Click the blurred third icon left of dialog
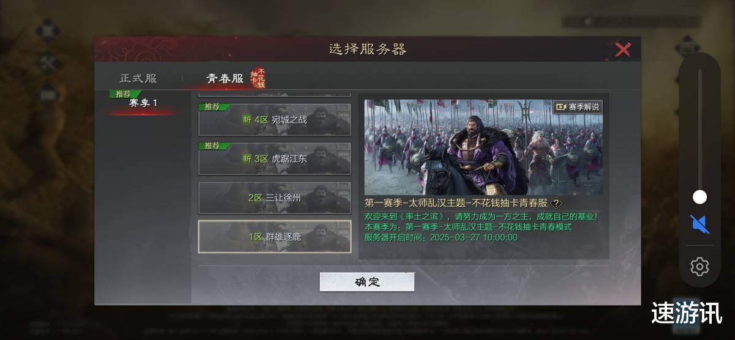The image size is (735, 340). click(x=48, y=95)
